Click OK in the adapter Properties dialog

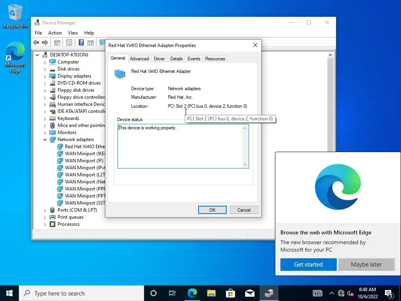(x=212, y=210)
